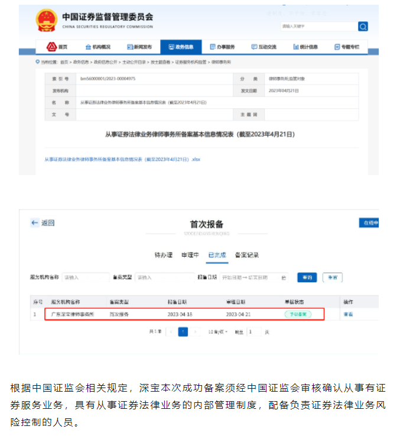Click breadcrumb link 政务信息
Screen dimensions: 397x439
click(x=81, y=62)
